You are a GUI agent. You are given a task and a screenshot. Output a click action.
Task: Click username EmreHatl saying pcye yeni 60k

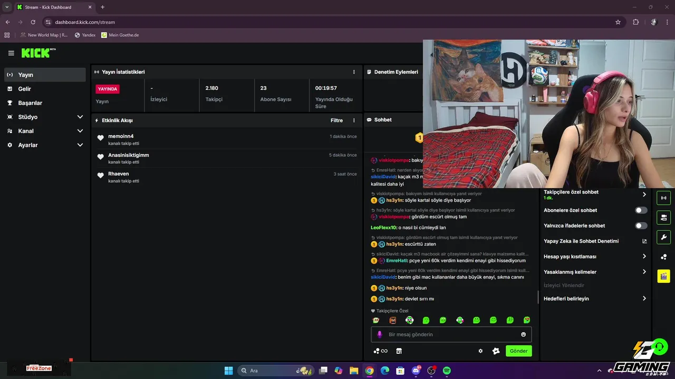point(397,261)
